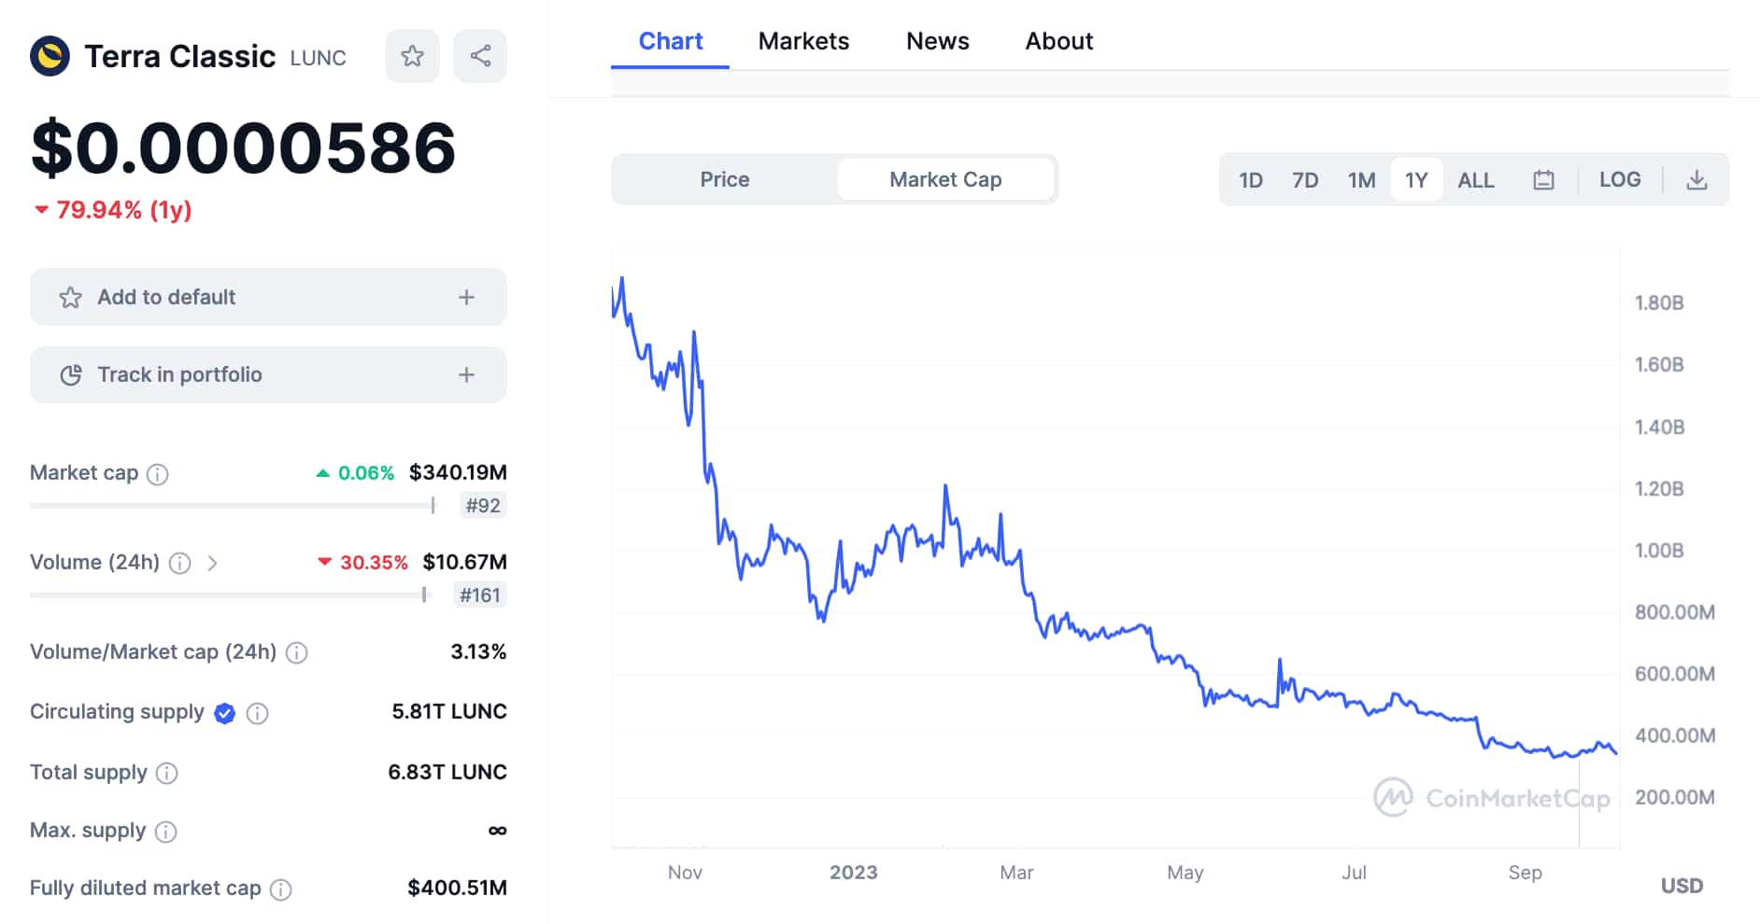
Task: Open the News tab
Action: point(937,41)
